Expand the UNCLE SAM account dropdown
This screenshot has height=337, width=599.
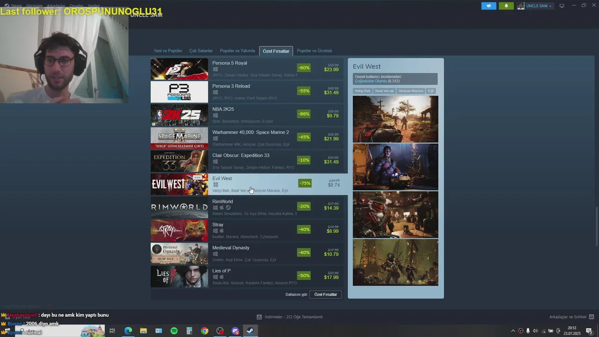coord(539,6)
